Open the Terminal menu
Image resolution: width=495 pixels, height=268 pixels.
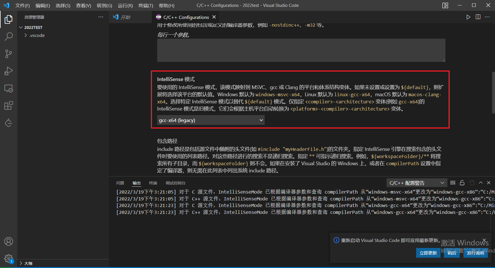pyautogui.click(x=146, y=5)
